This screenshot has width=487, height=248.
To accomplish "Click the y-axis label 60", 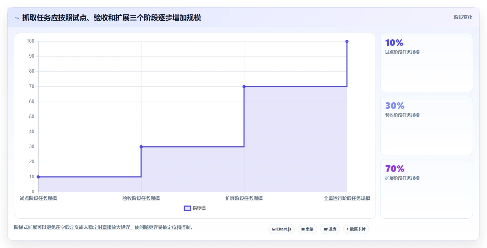I will (x=32, y=102).
